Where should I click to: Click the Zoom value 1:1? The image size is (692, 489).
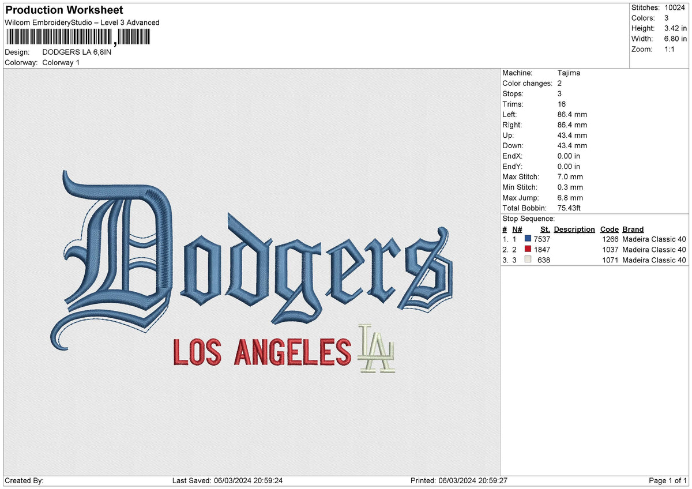[671, 49]
